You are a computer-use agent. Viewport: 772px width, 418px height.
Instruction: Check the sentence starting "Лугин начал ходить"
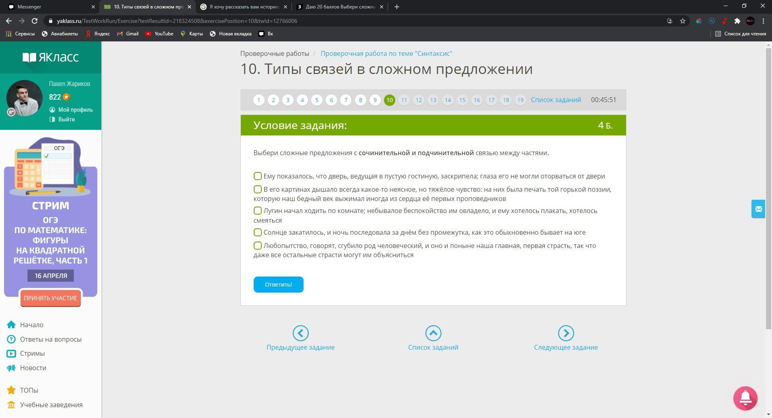pyautogui.click(x=258, y=211)
